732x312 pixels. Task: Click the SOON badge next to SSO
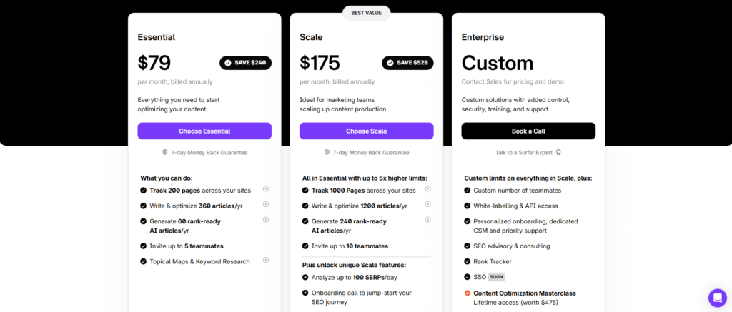click(497, 277)
